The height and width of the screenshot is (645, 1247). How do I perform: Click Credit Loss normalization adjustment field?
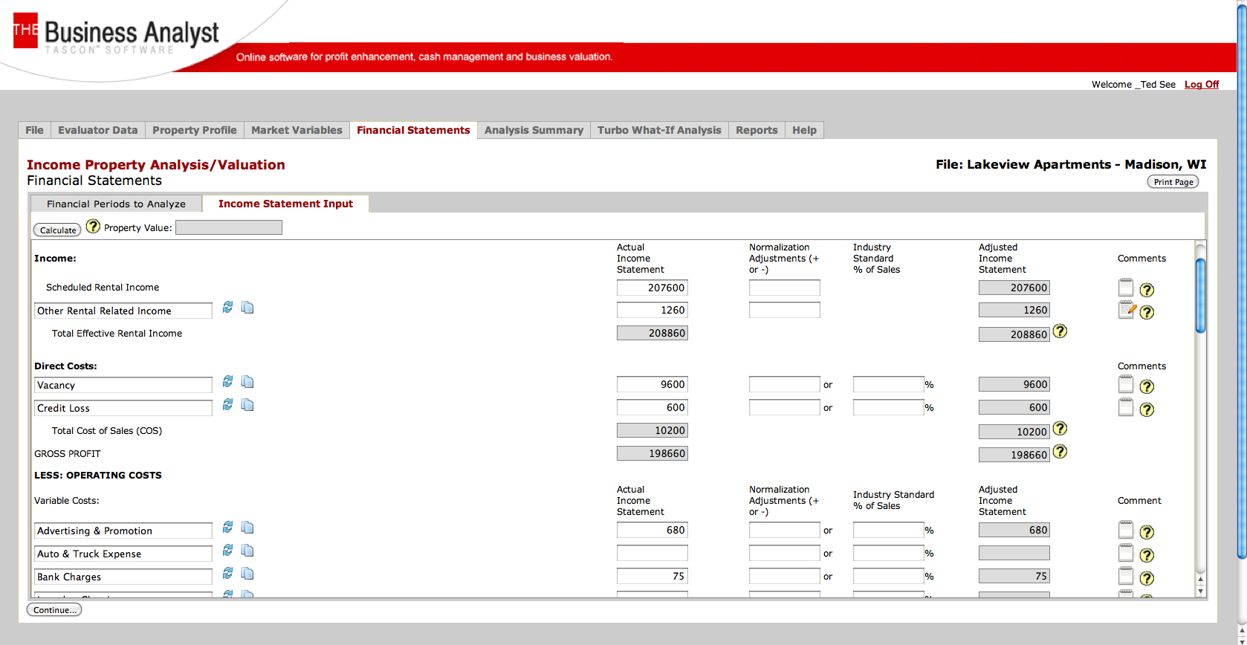coord(785,407)
